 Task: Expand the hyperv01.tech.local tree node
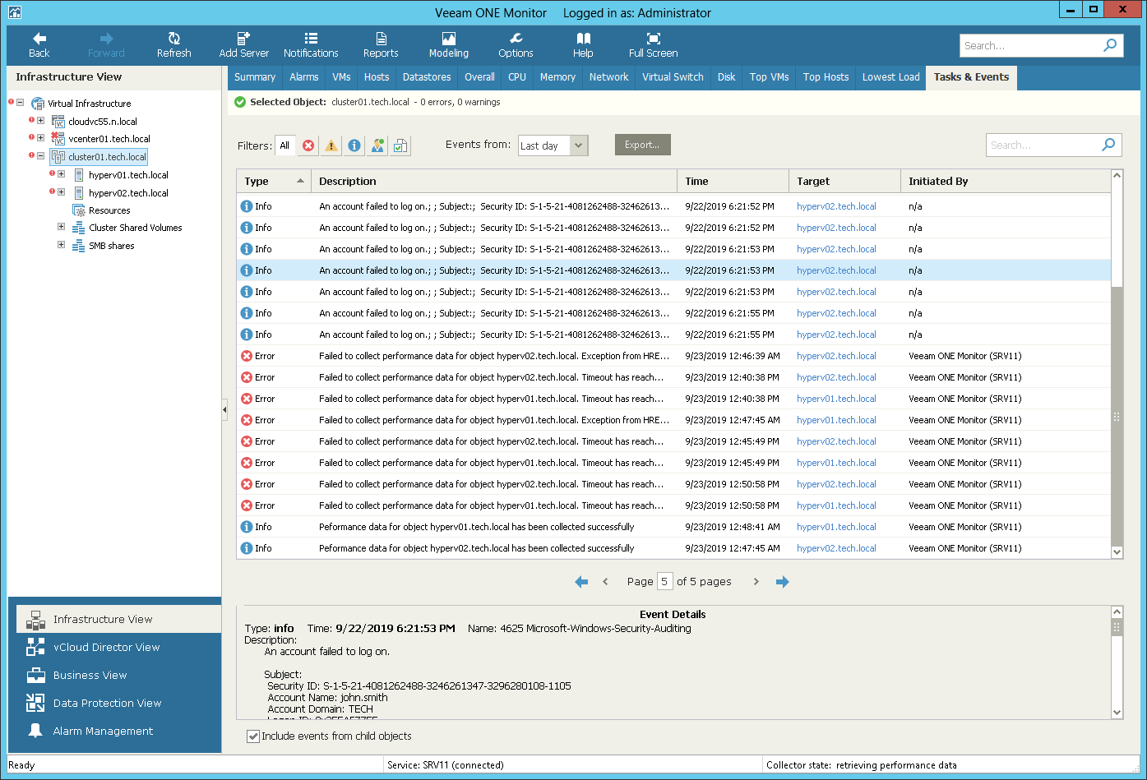click(x=61, y=174)
